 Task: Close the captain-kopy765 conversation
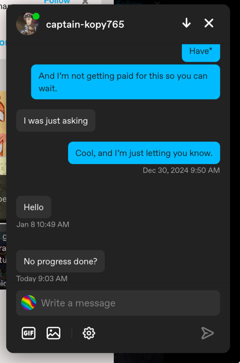pyautogui.click(x=209, y=23)
